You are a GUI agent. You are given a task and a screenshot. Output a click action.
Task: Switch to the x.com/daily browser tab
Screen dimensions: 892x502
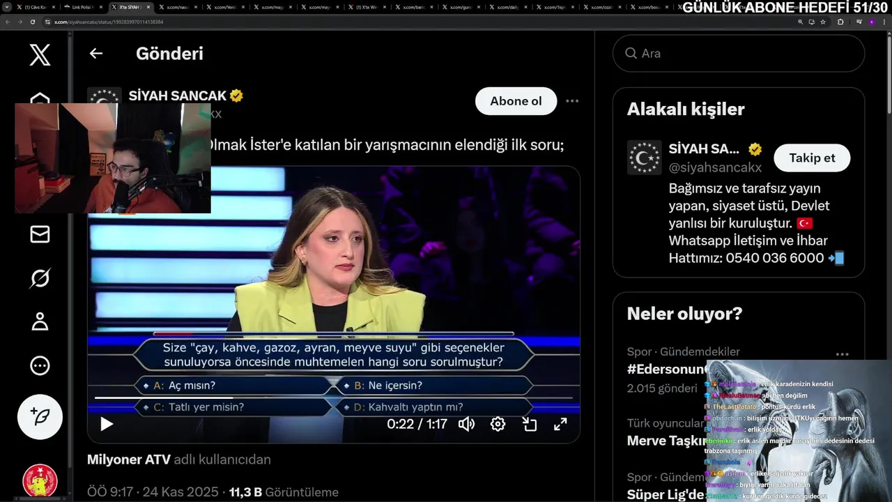tap(509, 7)
